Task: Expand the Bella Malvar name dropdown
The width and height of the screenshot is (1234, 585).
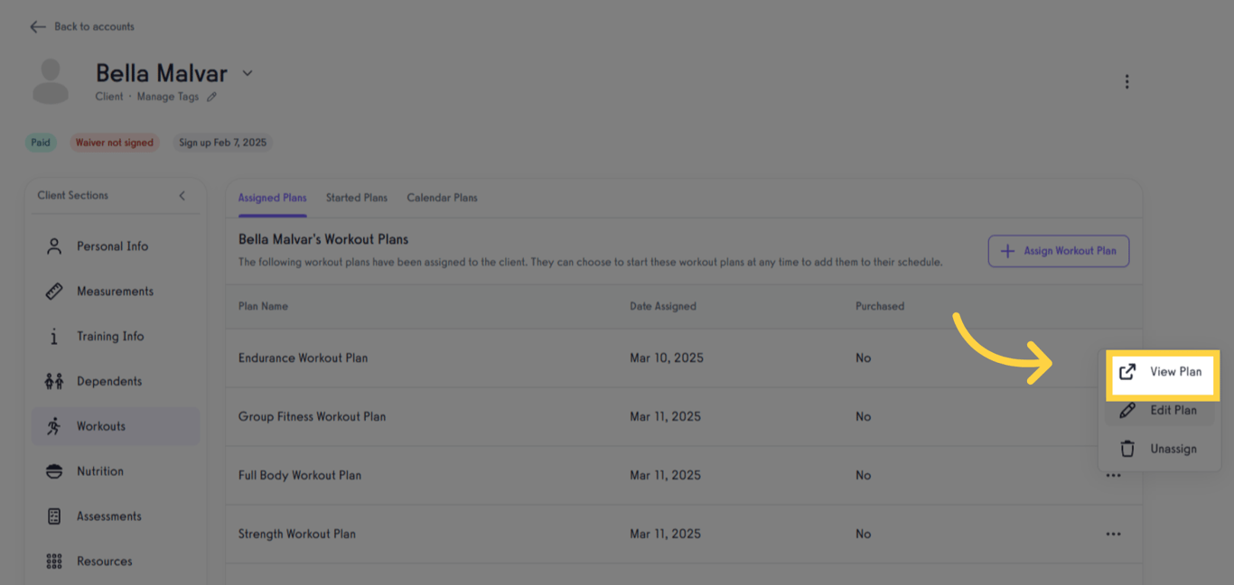Action: click(248, 73)
